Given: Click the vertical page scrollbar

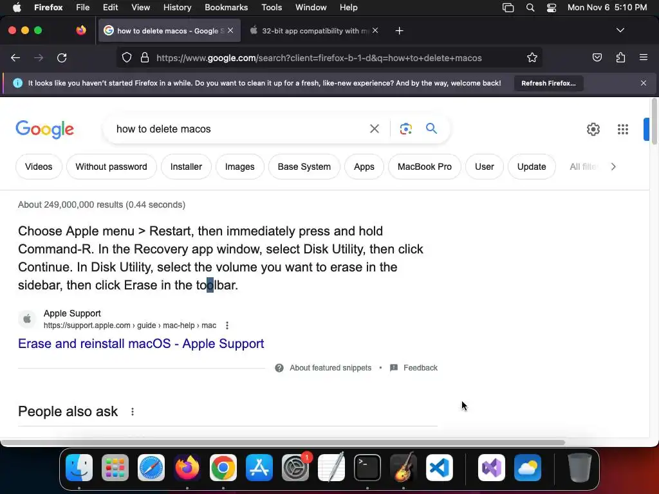Looking at the screenshot, I should [654, 122].
